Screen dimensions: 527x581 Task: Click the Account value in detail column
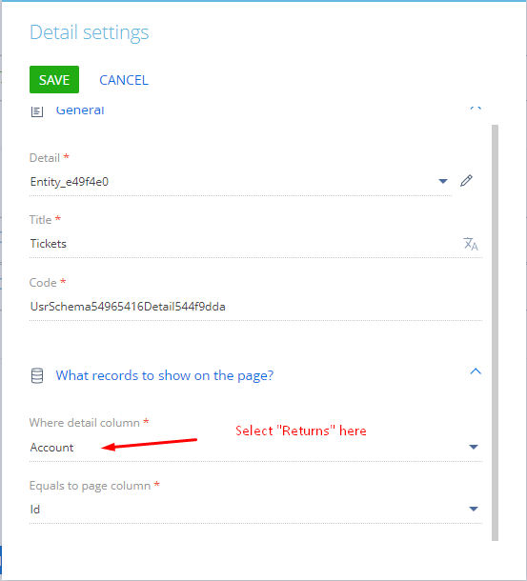coord(51,448)
